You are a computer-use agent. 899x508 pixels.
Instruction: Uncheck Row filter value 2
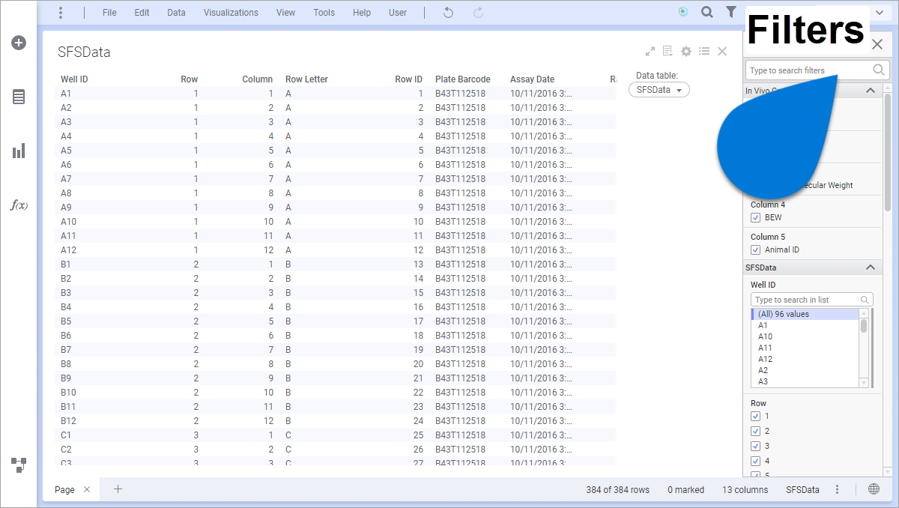click(x=755, y=431)
